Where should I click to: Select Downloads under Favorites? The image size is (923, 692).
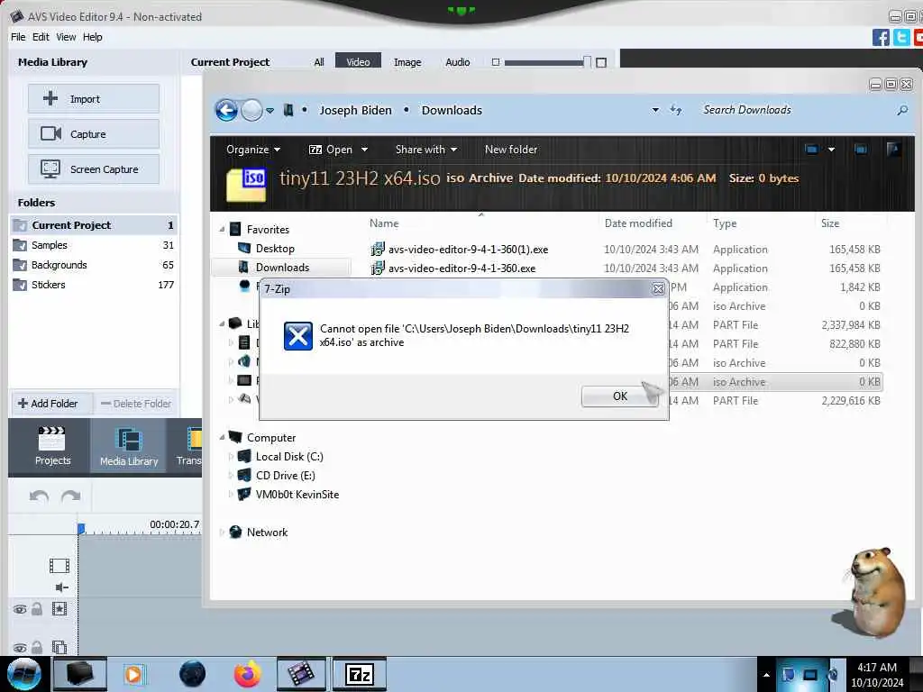pyautogui.click(x=282, y=267)
